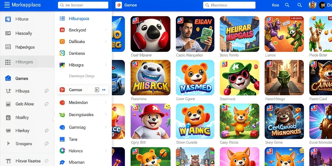Open the Hrasoally sidebar item
332x166 pixels.
pos(27,33)
